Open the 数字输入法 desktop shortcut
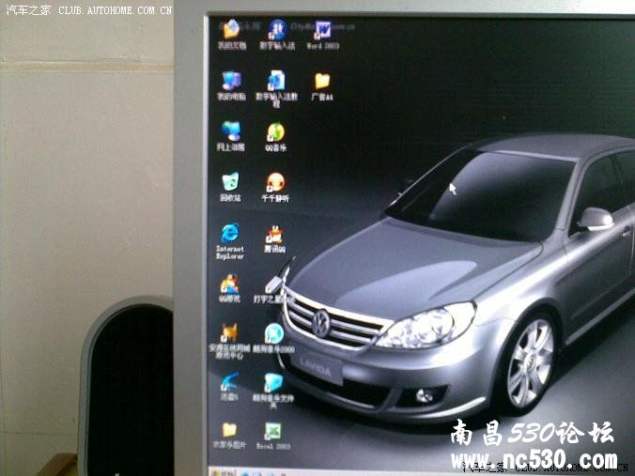This screenshot has height=476, width=635. tap(277, 30)
